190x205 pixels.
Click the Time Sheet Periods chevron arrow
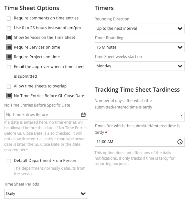(83, 194)
